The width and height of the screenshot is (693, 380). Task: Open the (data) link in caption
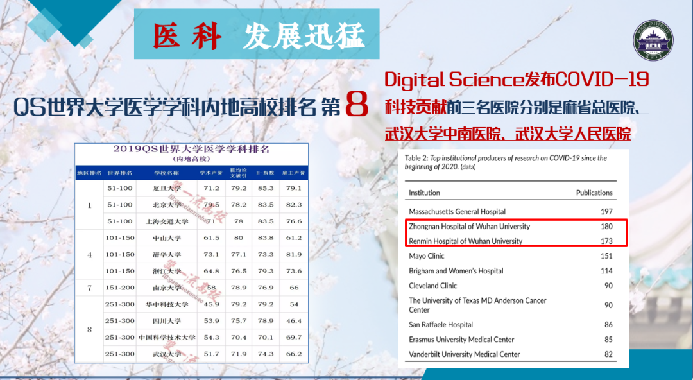pos(468,167)
